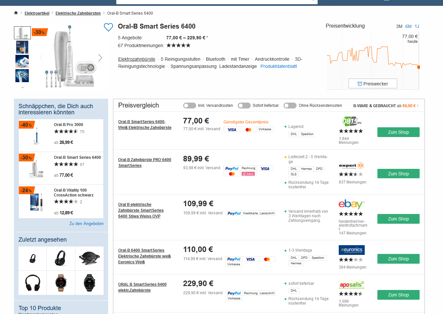Viewport: 443px width, 314px height.
Task: Go to shop for the 77,00 € offer
Action: (x=398, y=132)
